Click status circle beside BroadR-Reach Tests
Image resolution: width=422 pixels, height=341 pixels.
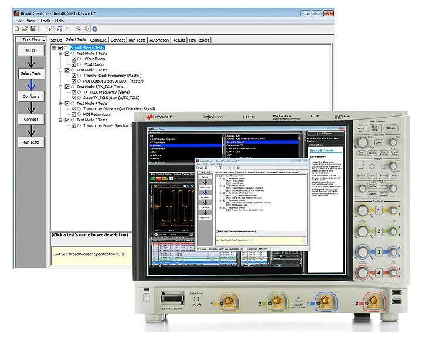[x=66, y=48]
